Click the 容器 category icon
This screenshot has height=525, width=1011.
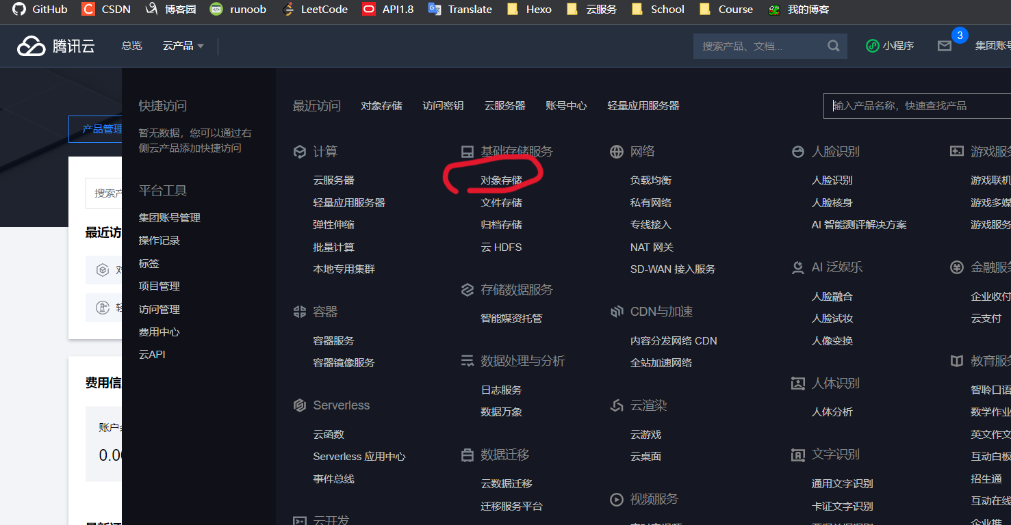pyautogui.click(x=299, y=312)
